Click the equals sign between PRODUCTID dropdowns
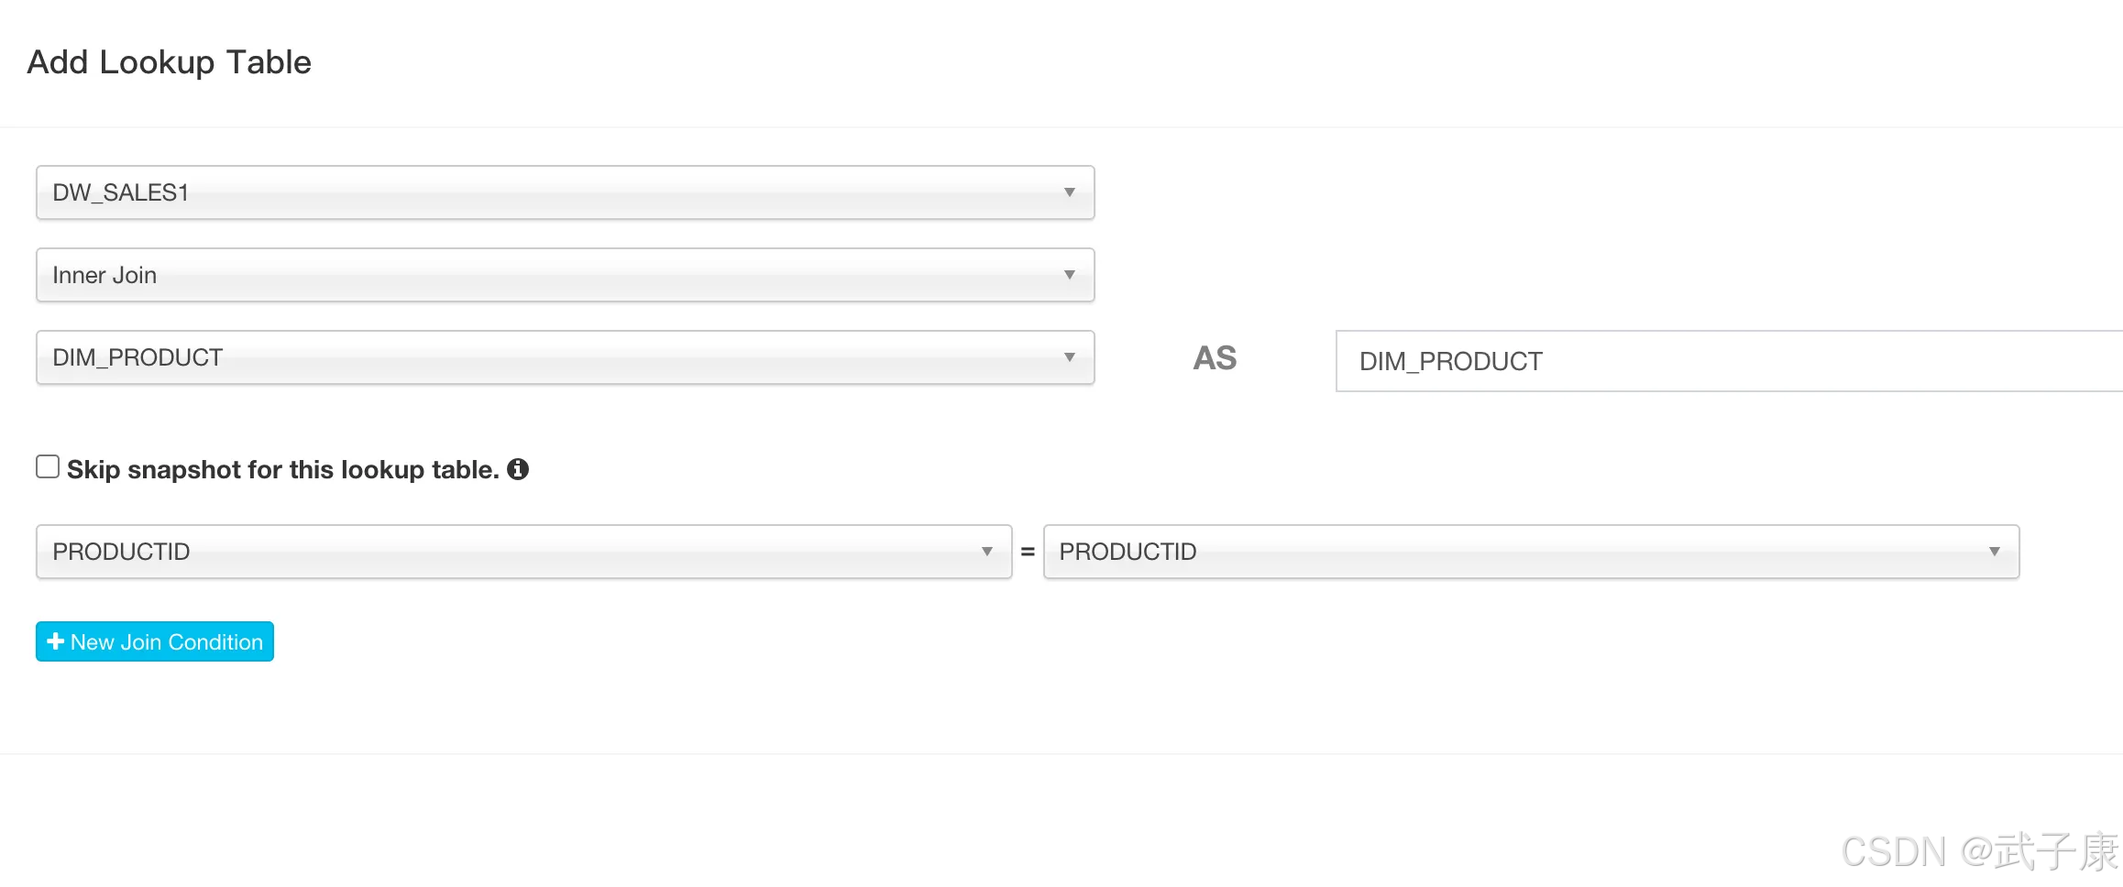The width and height of the screenshot is (2123, 887). [1028, 552]
